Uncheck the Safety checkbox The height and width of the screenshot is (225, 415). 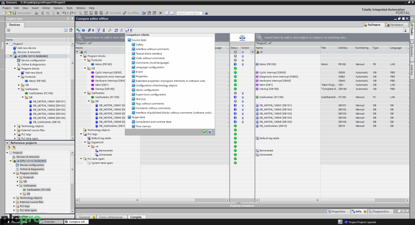[x=133, y=45]
